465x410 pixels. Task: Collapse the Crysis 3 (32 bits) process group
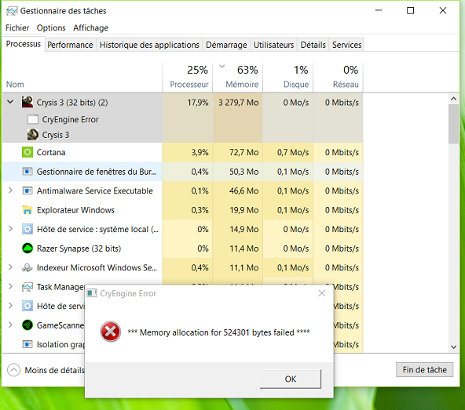point(10,102)
